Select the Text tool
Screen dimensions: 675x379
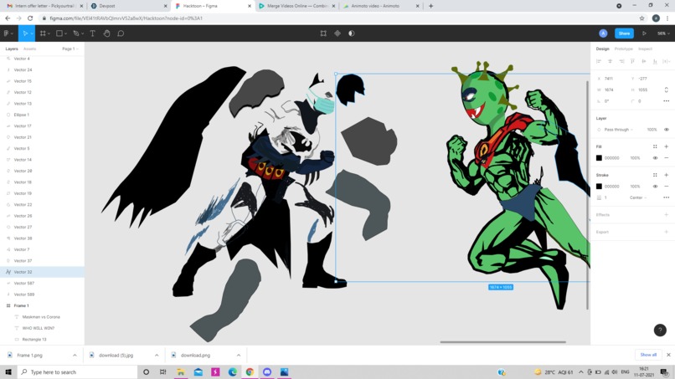(x=93, y=33)
